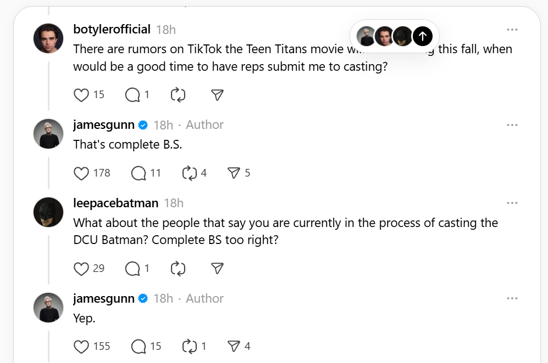Reply to botylerofficial's comment
Image resolution: width=548 pixels, height=363 pixels.
click(132, 95)
